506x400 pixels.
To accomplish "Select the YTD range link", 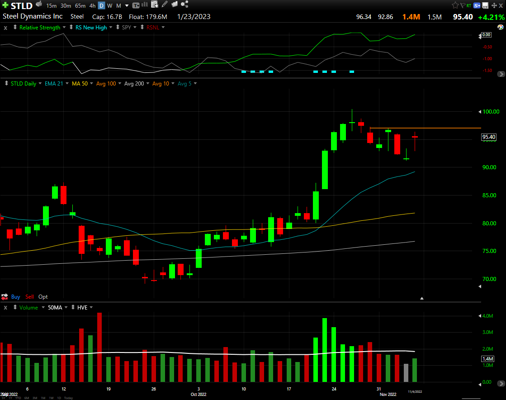I will click(x=18, y=398).
